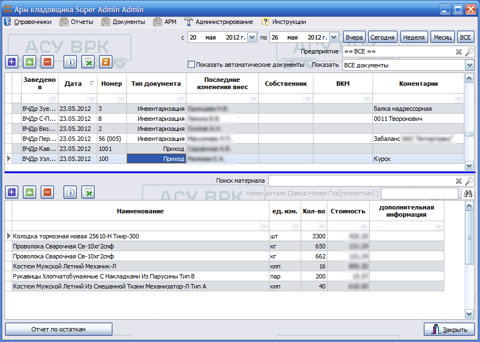The width and height of the screenshot is (480, 342).
Task: Click the upper green edit document icon
Action: coord(30,61)
